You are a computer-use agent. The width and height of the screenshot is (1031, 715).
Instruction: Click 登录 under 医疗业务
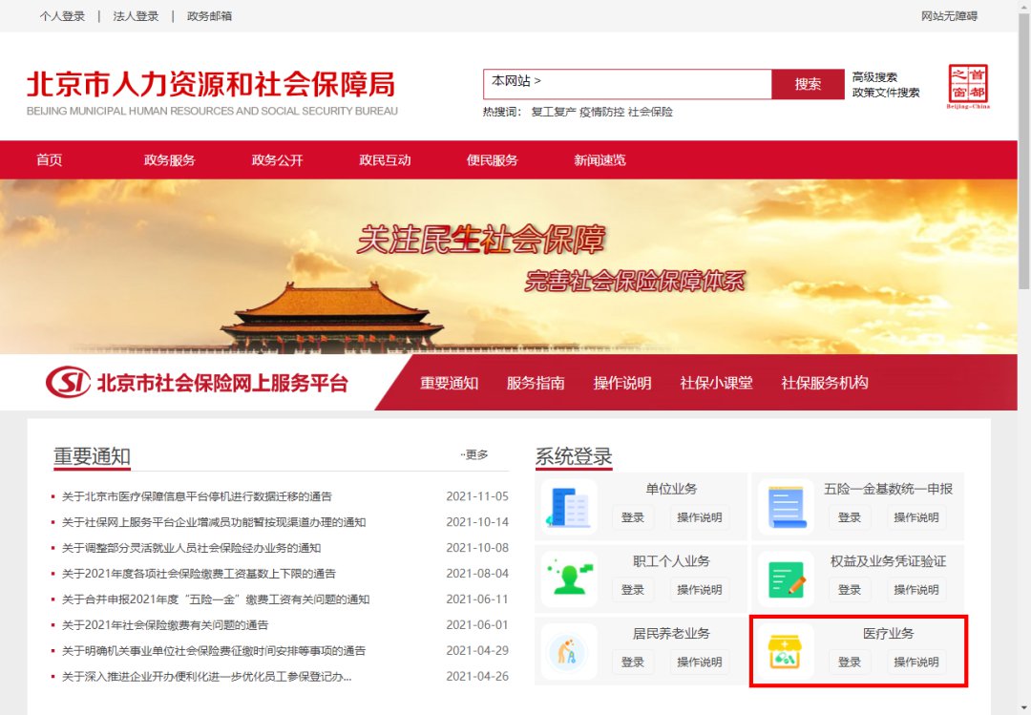850,662
